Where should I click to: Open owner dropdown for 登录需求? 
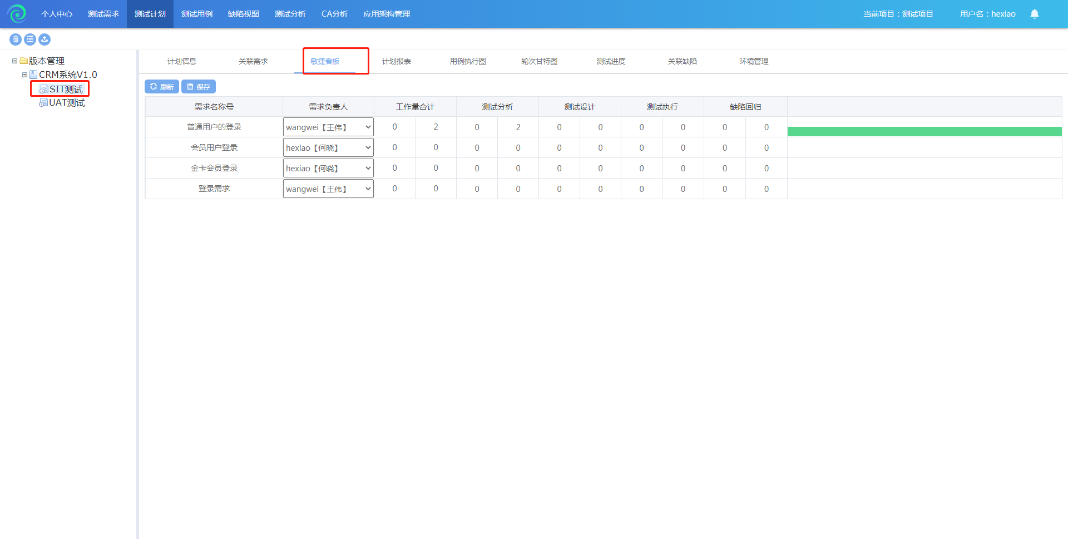click(328, 189)
